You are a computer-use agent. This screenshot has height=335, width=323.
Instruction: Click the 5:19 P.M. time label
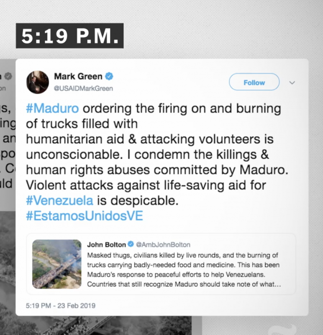(69, 36)
